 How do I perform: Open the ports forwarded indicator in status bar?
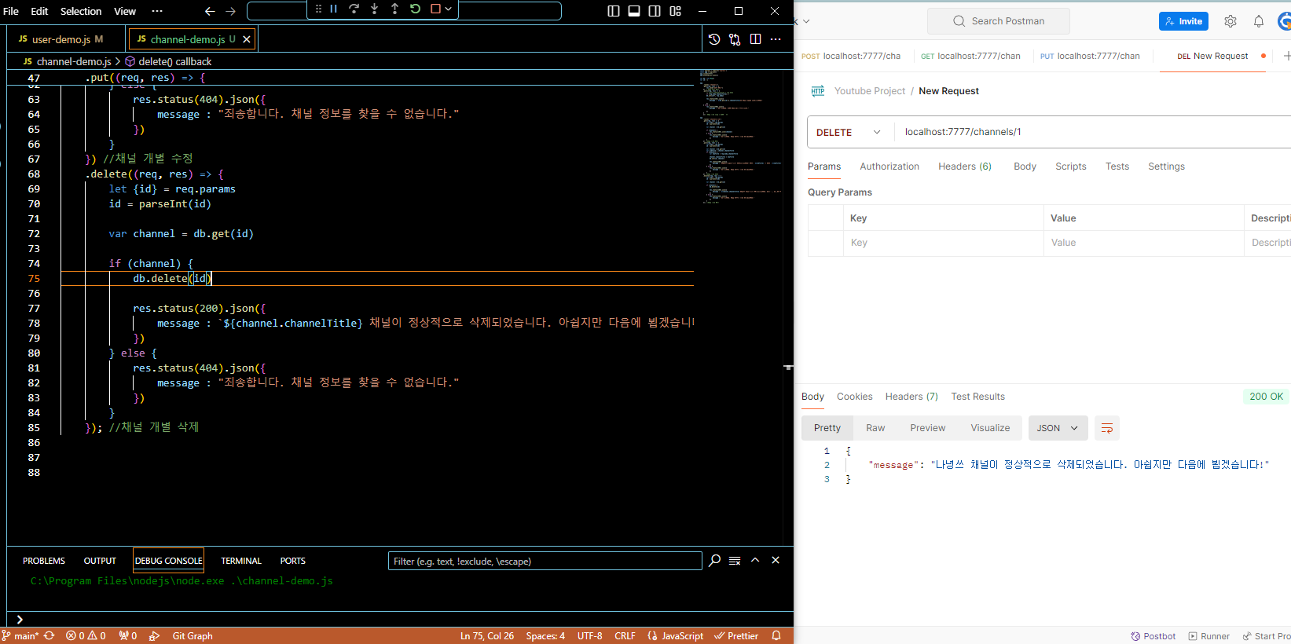click(x=128, y=636)
